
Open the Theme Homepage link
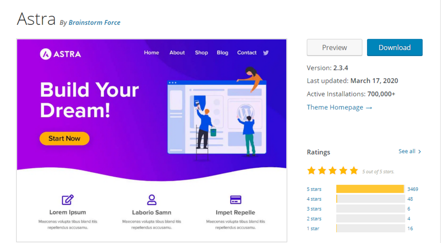click(339, 107)
